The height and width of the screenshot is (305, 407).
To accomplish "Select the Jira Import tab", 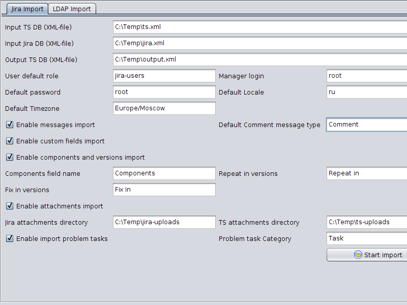I will point(27,9).
